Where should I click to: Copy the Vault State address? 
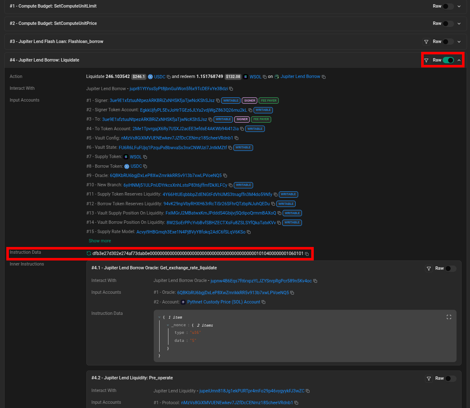coord(230,148)
